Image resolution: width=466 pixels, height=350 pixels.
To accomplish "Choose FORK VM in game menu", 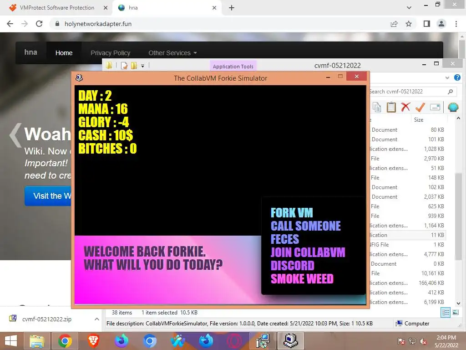I will (292, 213).
